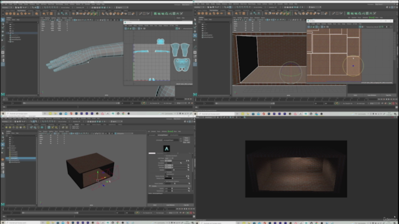Click the Maya 'M' logo in top-left window
This screenshot has height=224, width=399.
pyautogui.click(x=2, y=94)
